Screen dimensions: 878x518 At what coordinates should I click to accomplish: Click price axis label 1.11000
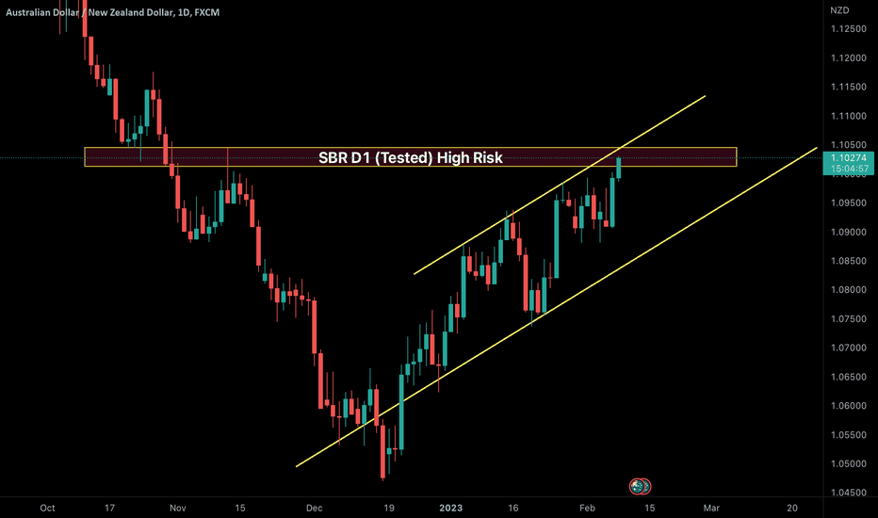[x=848, y=116]
